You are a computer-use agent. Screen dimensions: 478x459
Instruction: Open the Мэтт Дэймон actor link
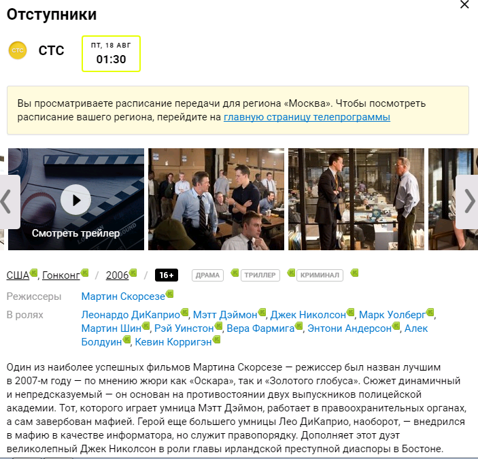pyautogui.click(x=225, y=315)
